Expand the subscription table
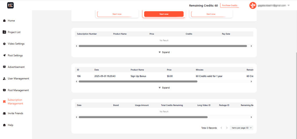Viewport: 297px width, 139px height. point(164,52)
